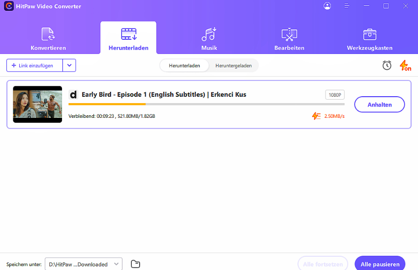This screenshot has width=418, height=270.
Task: Switch to the Herunterladen main tab
Action: [x=128, y=39]
